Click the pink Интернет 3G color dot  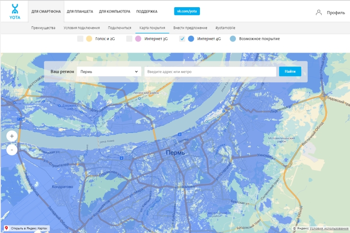point(138,39)
